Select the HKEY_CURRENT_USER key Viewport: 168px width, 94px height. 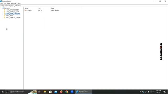pos(12,12)
